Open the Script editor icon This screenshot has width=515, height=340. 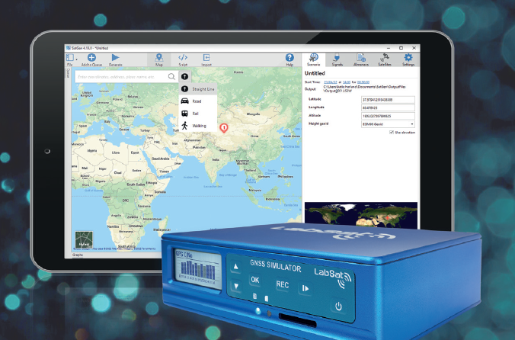point(183,57)
